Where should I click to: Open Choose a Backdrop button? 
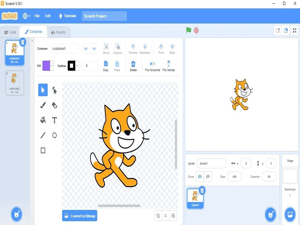coord(290,214)
